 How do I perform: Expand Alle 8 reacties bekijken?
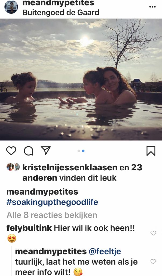point(52,215)
